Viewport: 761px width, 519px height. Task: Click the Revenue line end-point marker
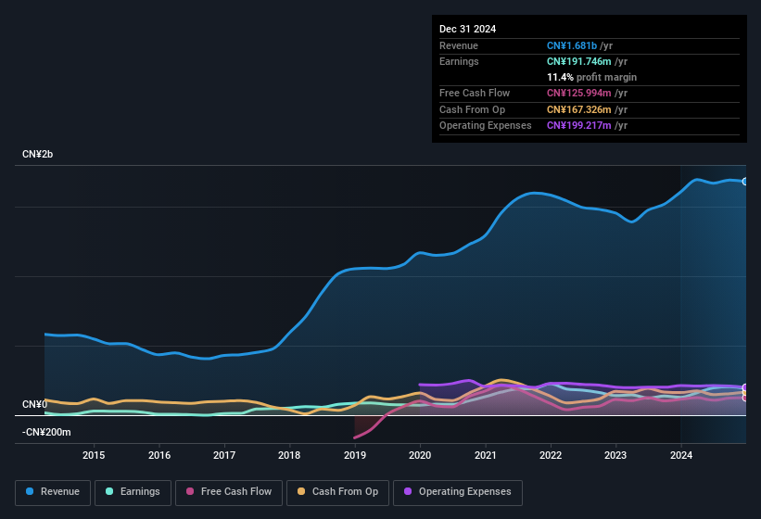click(745, 182)
